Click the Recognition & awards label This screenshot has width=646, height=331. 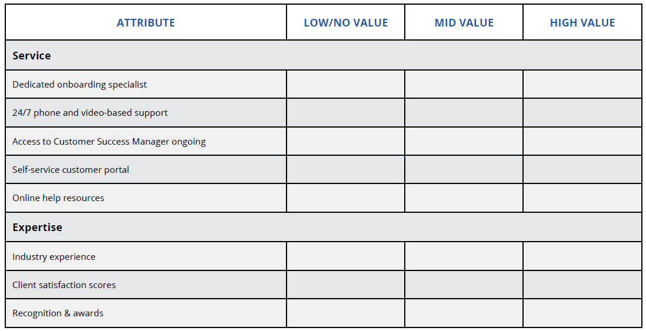pyautogui.click(x=58, y=313)
